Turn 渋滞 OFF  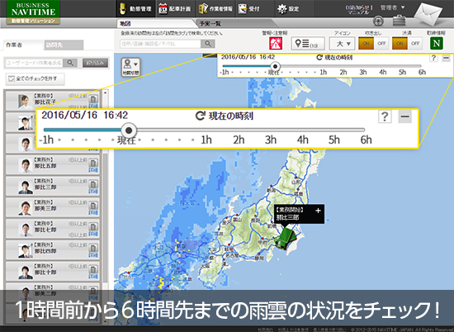415,44
